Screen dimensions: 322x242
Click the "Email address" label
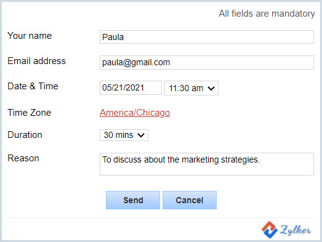[x=36, y=61]
